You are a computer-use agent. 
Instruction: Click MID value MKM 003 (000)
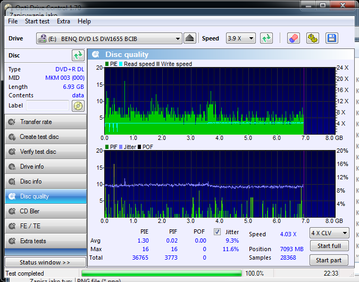[65, 78]
